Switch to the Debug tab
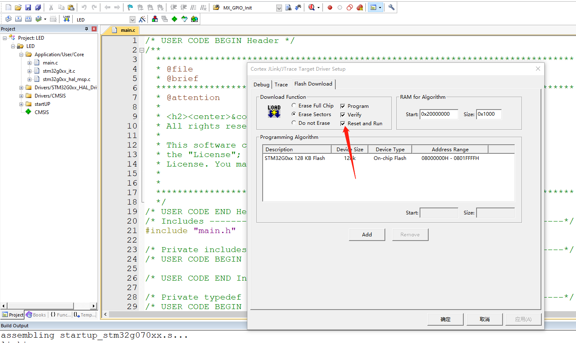The height and width of the screenshot is (343, 576). coord(261,84)
